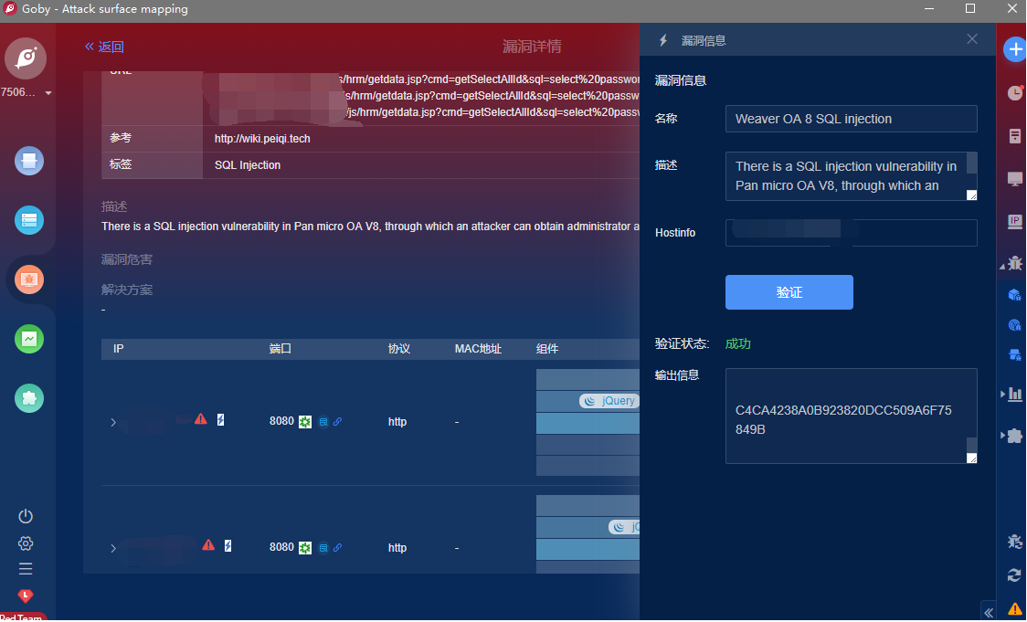Close the 漏洞信息 panel with X

(972, 39)
